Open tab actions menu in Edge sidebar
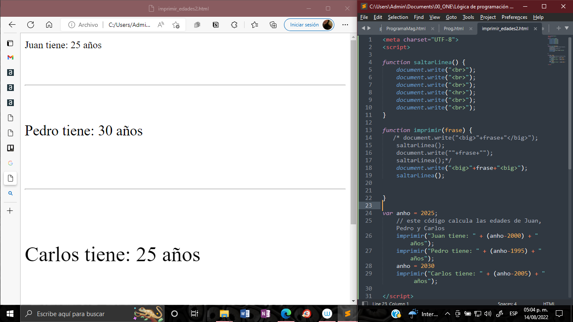 pos(10,43)
